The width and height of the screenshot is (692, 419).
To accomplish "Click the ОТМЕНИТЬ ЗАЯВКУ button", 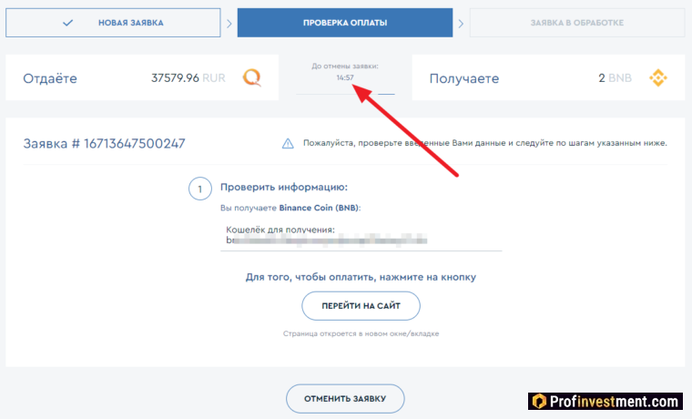I will (x=345, y=399).
